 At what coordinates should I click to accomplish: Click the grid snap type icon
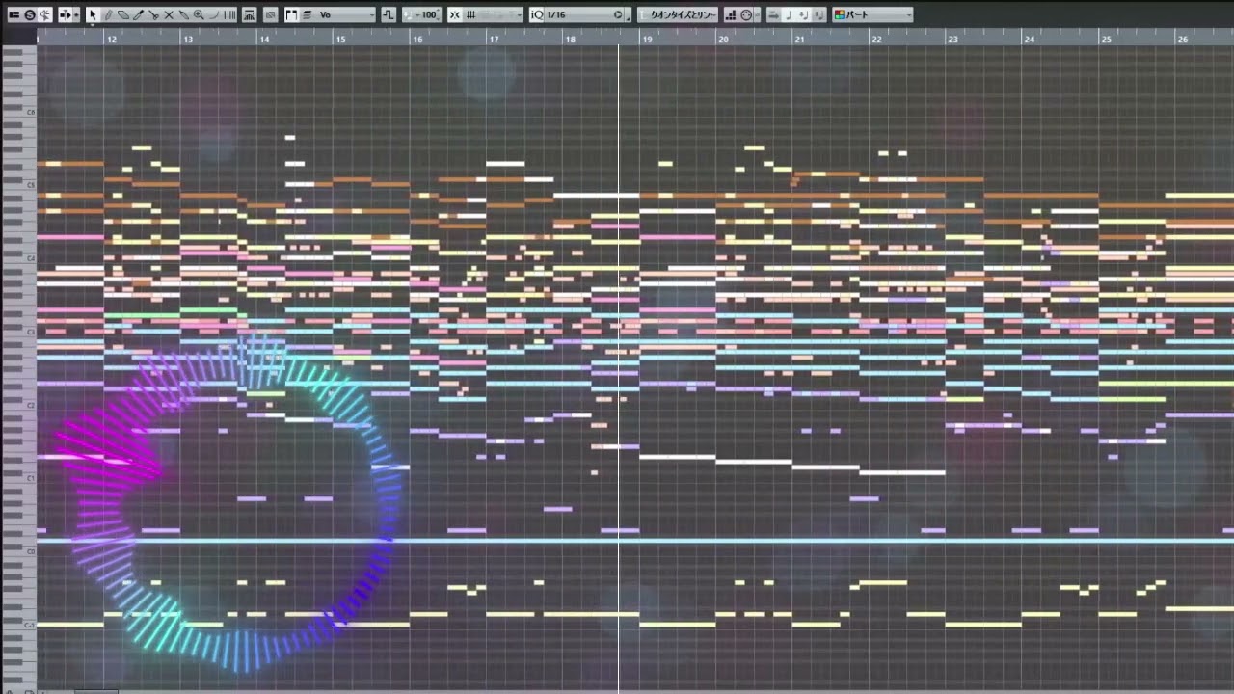pos(471,14)
